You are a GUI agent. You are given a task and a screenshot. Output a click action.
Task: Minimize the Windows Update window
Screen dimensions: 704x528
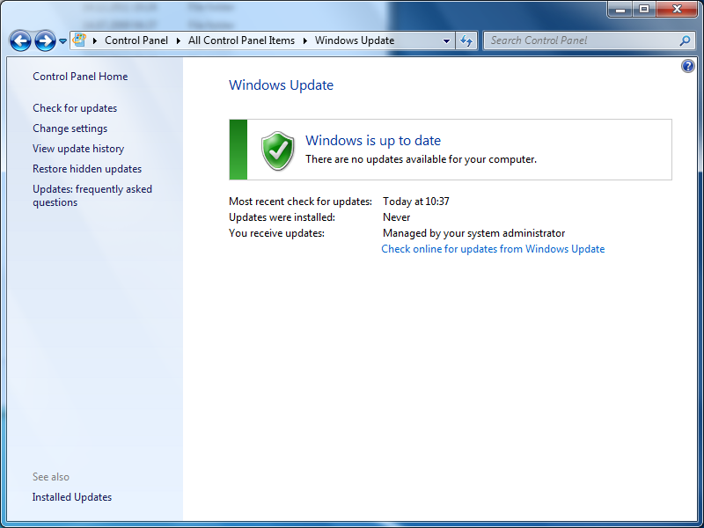[620, 9]
